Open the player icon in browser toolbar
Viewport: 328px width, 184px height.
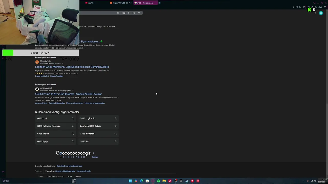300,7
